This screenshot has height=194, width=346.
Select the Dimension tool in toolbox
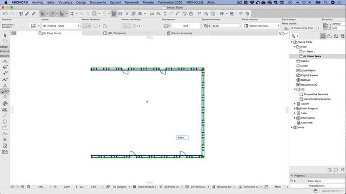pos(5,61)
